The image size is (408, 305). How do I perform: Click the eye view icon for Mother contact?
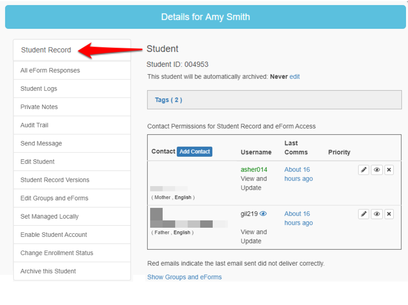(x=377, y=170)
